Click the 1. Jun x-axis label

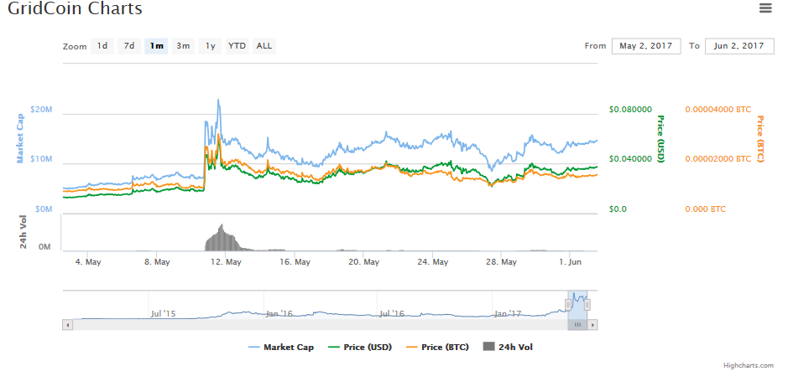[569, 262]
